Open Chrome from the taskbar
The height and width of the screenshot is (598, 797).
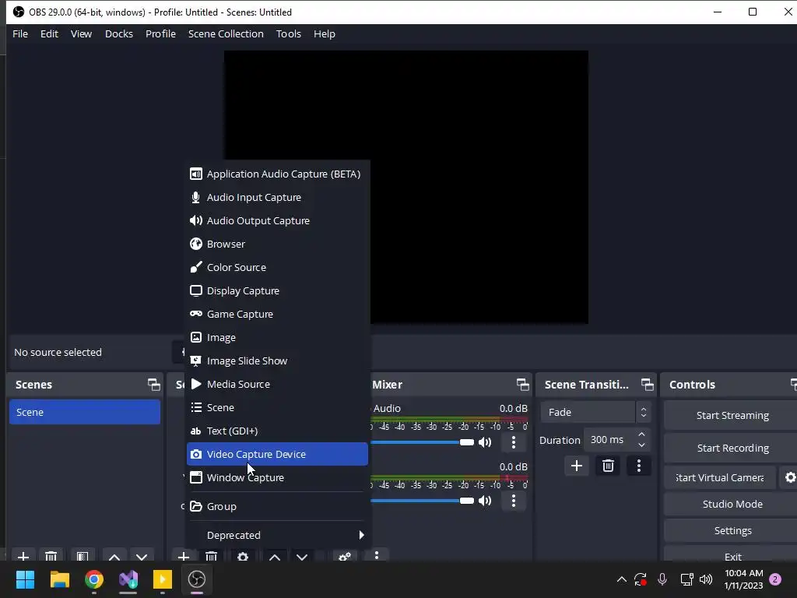94,579
